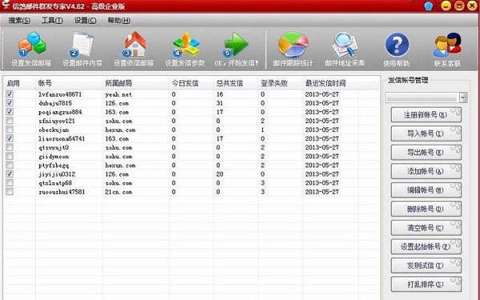Image resolution: width=480 pixels, height=300 pixels.
Task: Start sending with green arrow icon
Action: click(236, 45)
